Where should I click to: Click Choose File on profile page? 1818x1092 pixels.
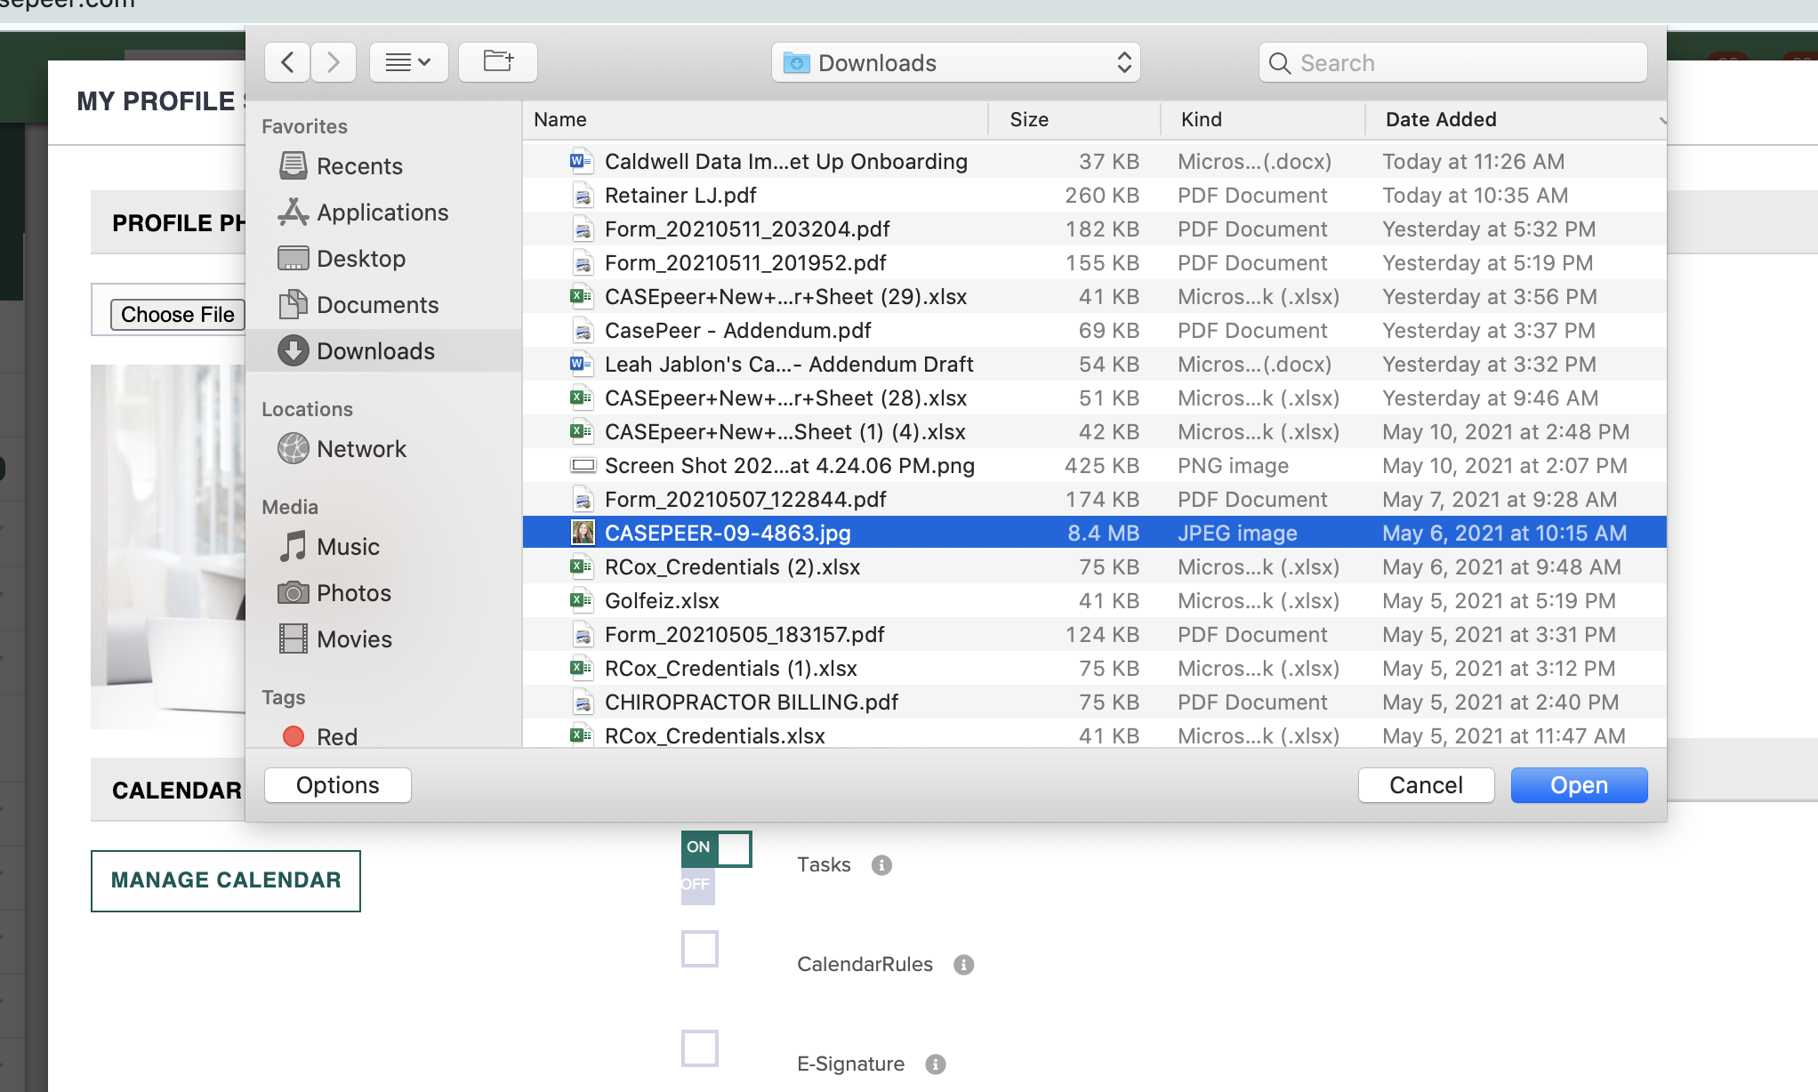pyautogui.click(x=177, y=315)
